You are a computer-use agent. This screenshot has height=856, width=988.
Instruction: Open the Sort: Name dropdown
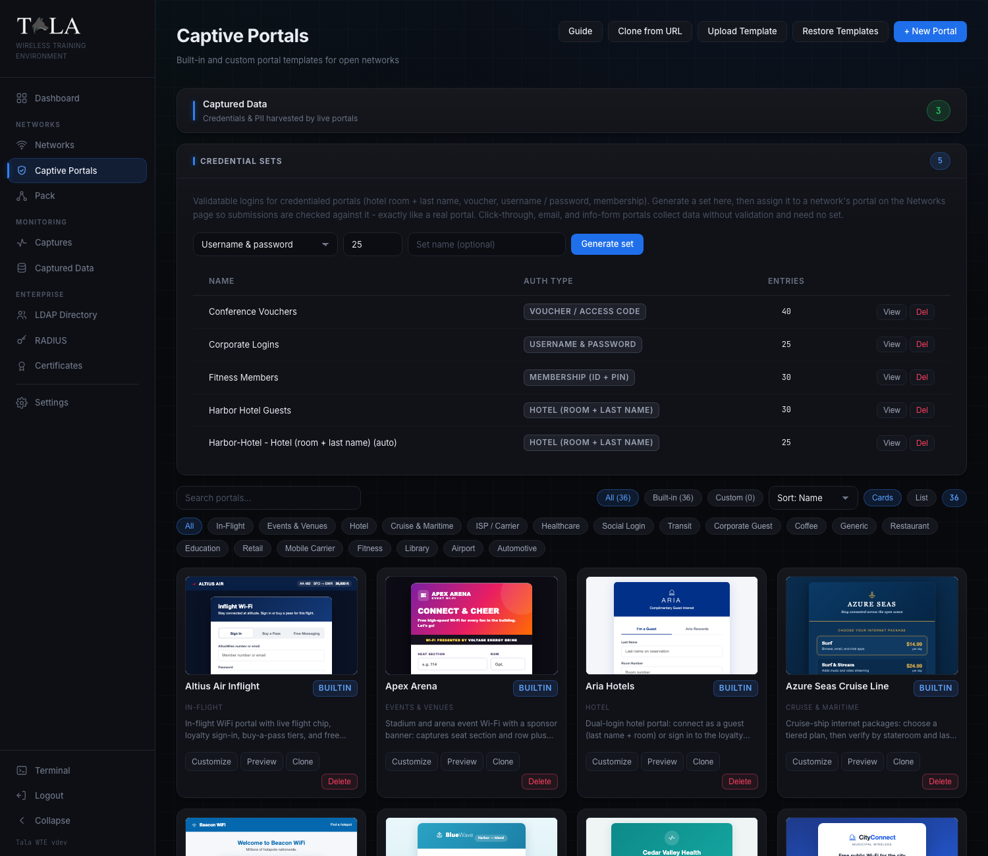(x=813, y=498)
